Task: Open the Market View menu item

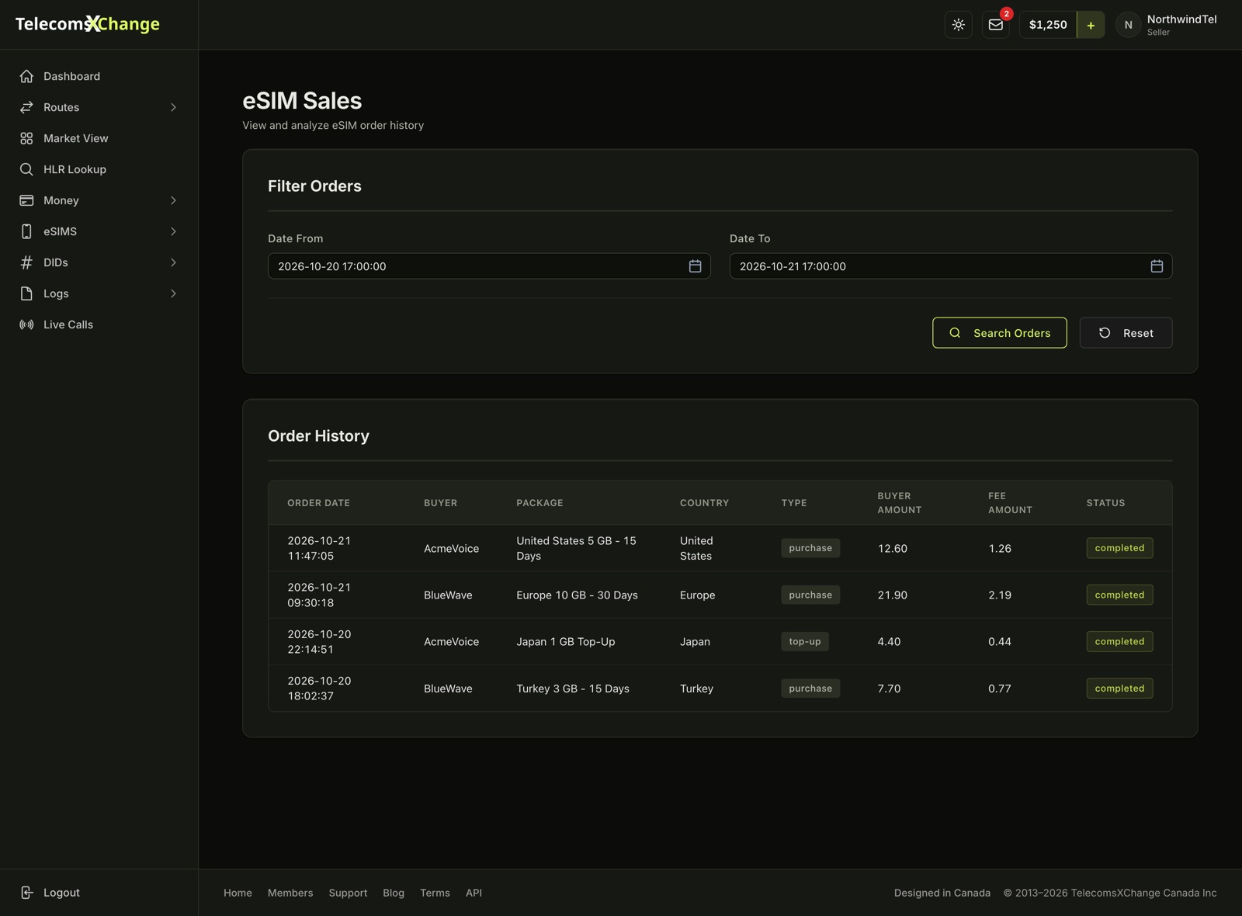Action: (x=99, y=138)
